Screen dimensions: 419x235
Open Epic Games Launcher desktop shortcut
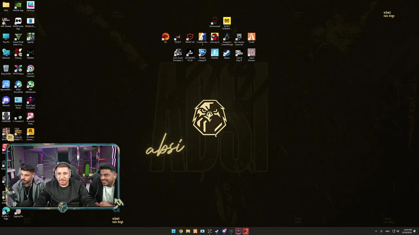coord(239,39)
